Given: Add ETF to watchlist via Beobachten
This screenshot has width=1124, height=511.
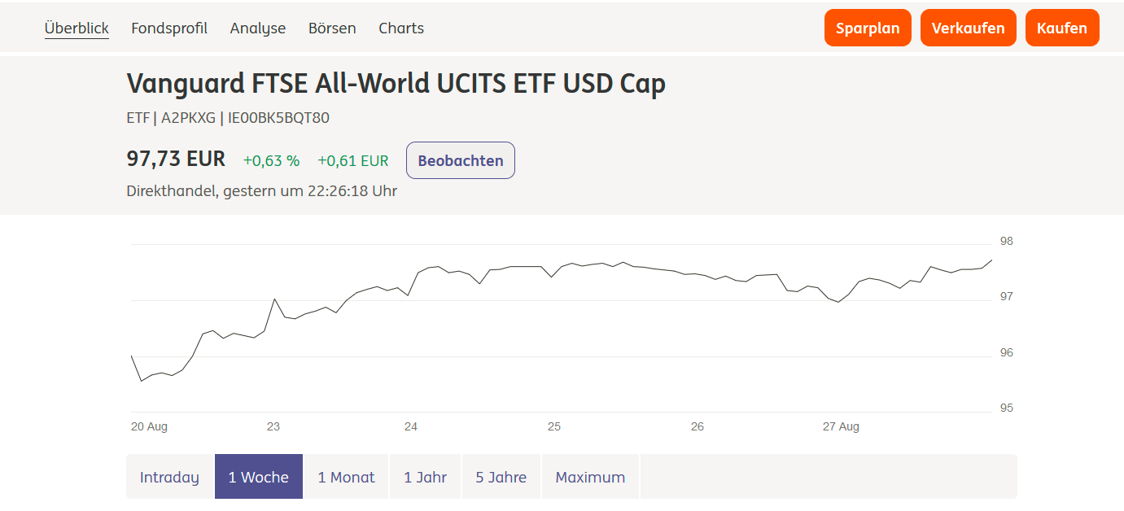Looking at the screenshot, I should coord(461,160).
